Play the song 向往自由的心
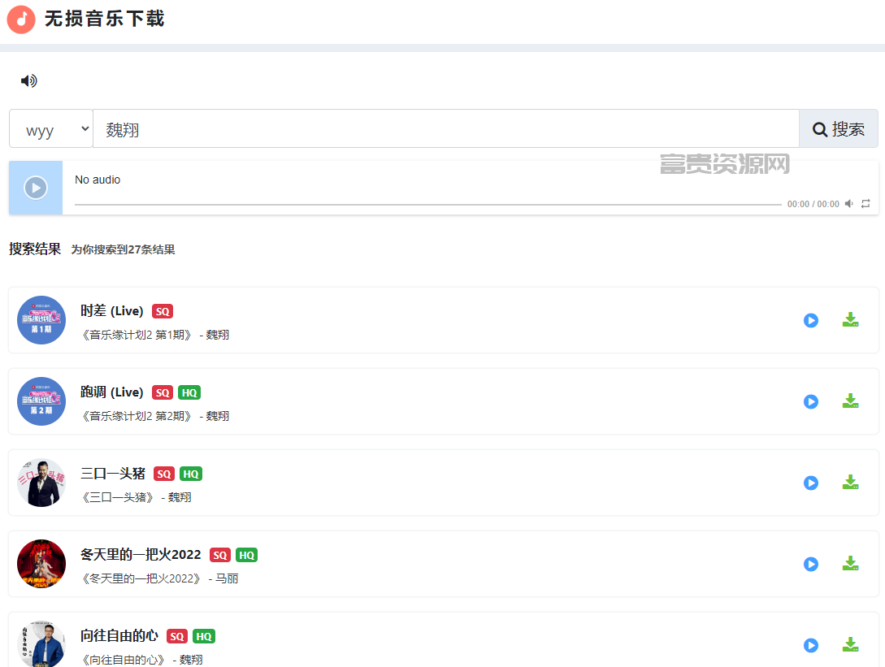Viewport: 885px width, 667px height. pyautogui.click(x=811, y=646)
